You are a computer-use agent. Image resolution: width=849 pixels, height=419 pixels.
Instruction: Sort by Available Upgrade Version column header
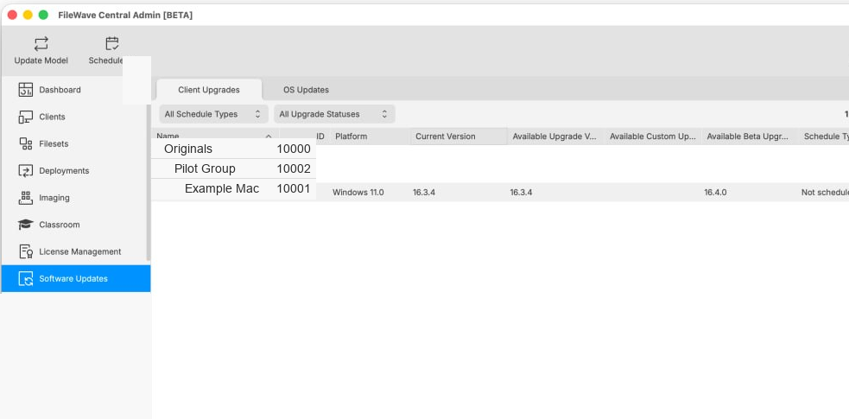click(556, 136)
